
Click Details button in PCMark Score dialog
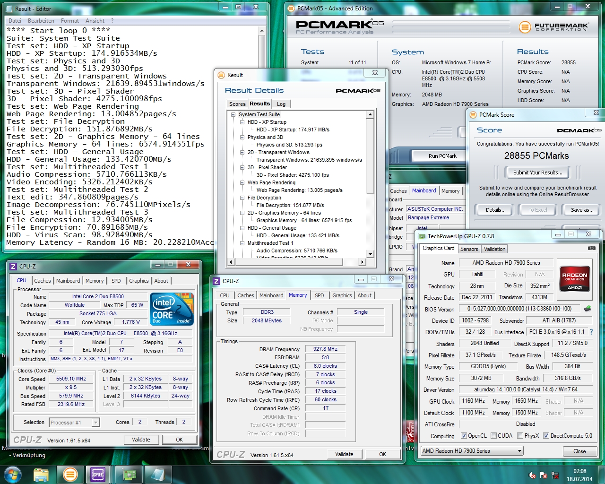[496, 210]
